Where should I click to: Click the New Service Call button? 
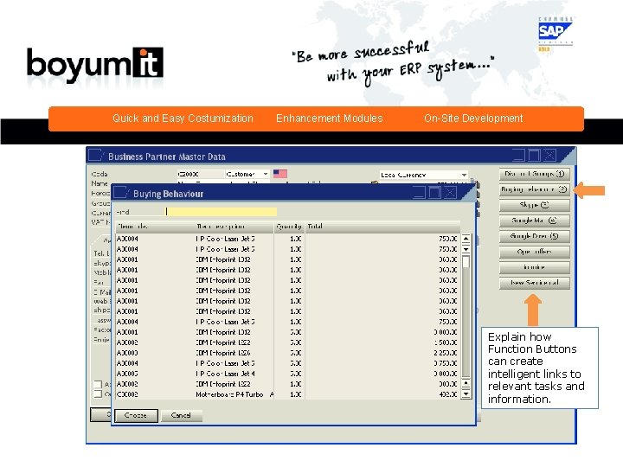click(535, 283)
